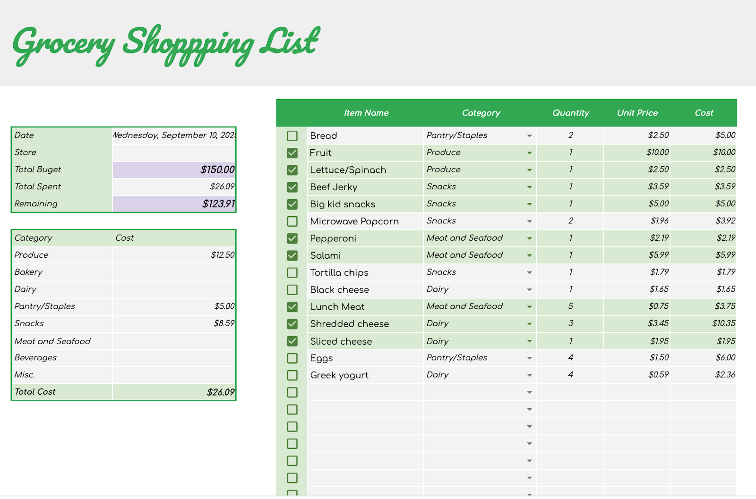The width and height of the screenshot is (756, 499).
Task: Check the Black cheese checkbox
Action: [292, 289]
